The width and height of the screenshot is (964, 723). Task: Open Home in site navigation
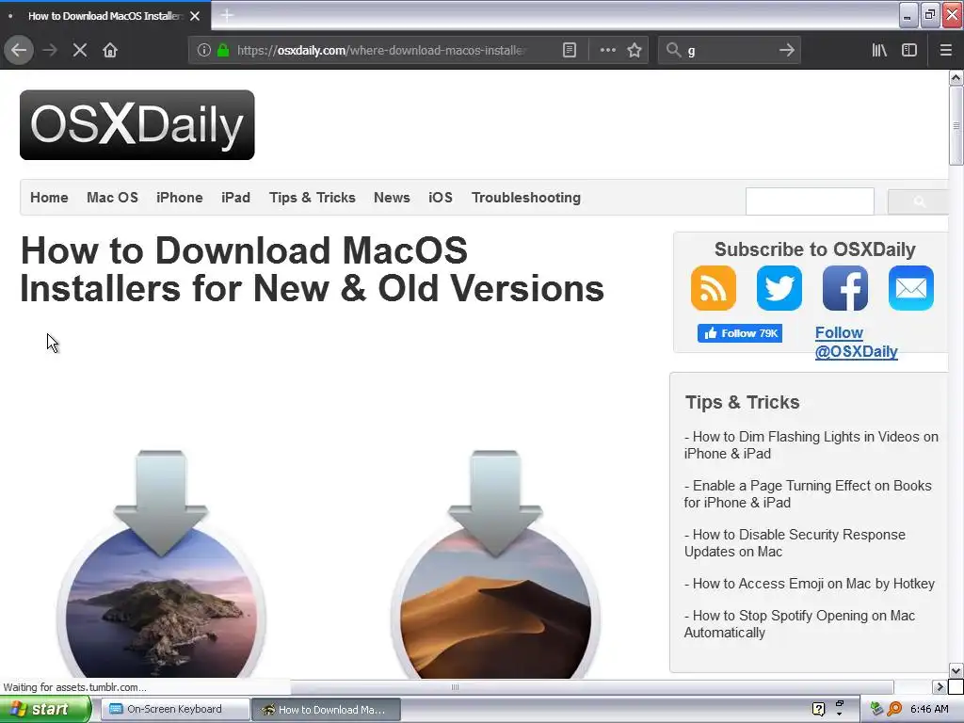pyautogui.click(x=49, y=198)
